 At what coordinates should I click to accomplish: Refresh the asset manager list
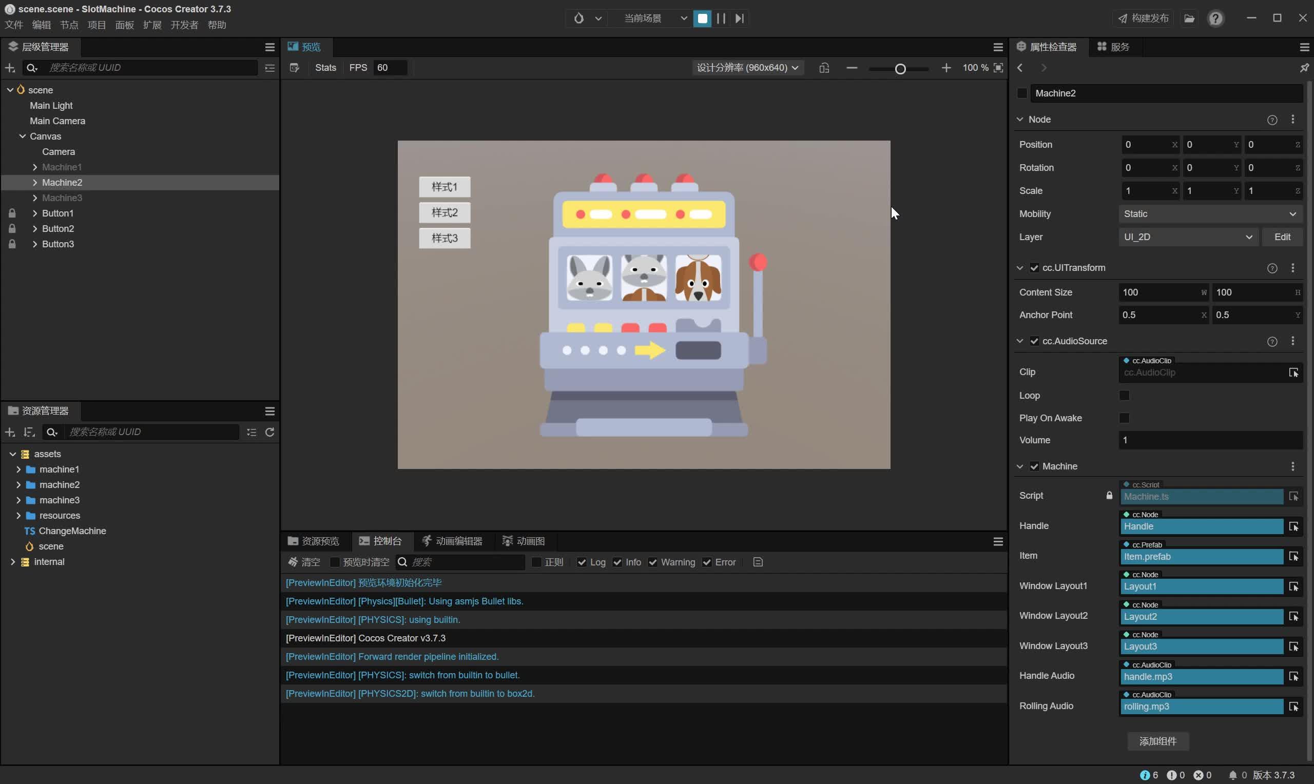pyautogui.click(x=270, y=432)
